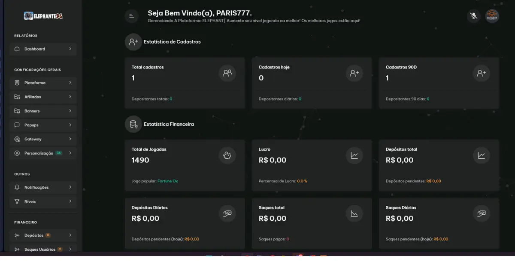
Task: Open Saques Usuários in the sidebar
Action: pos(40,249)
